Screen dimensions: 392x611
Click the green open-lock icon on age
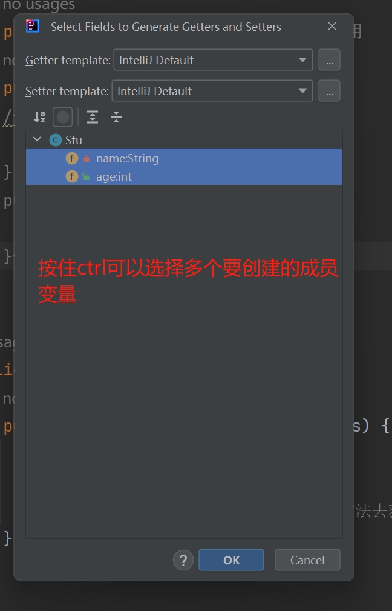tap(86, 176)
